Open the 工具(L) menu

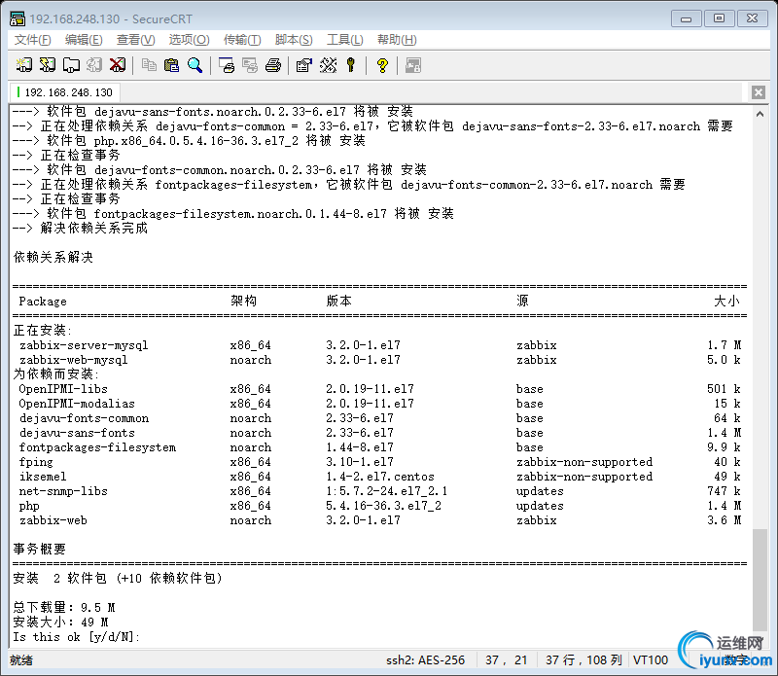pyautogui.click(x=345, y=40)
